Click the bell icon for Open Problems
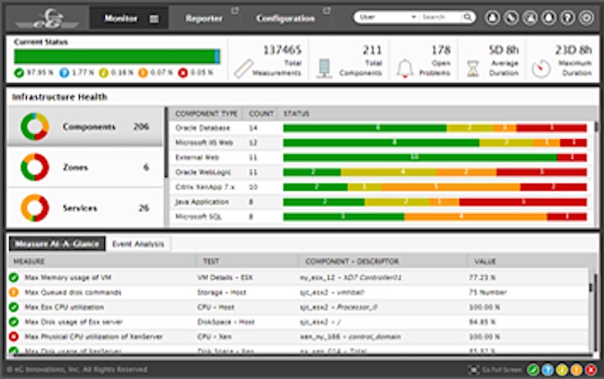This screenshot has height=379, width=604. tap(405, 69)
